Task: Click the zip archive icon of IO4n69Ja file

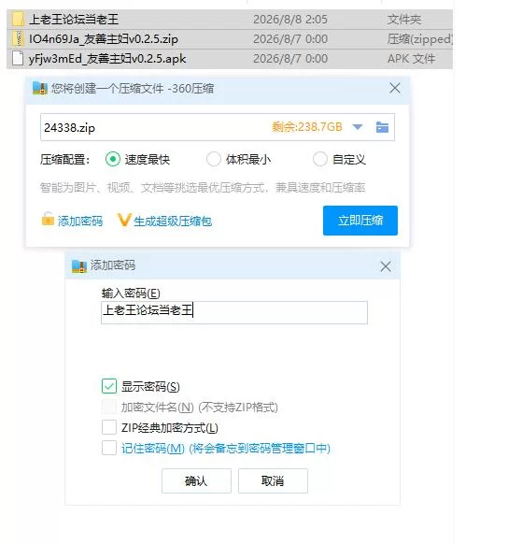Action: (18, 38)
